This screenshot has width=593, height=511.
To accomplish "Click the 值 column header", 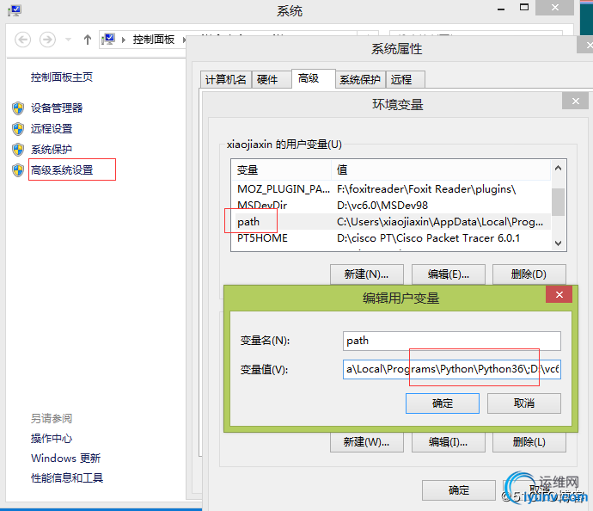I will 441,169.
